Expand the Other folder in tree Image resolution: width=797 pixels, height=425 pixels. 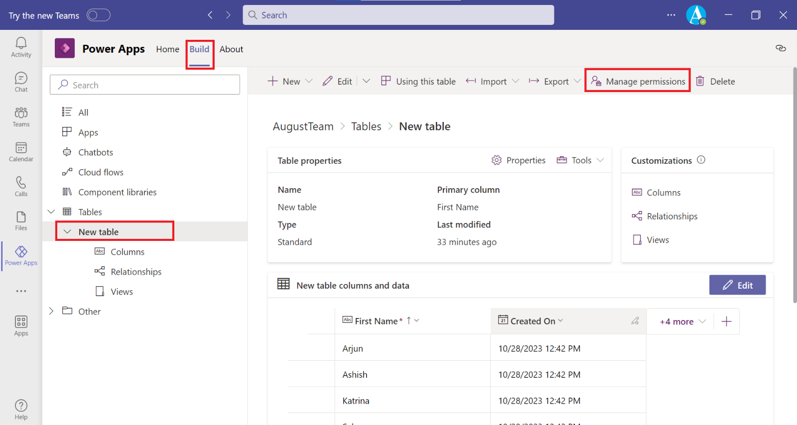(51, 311)
